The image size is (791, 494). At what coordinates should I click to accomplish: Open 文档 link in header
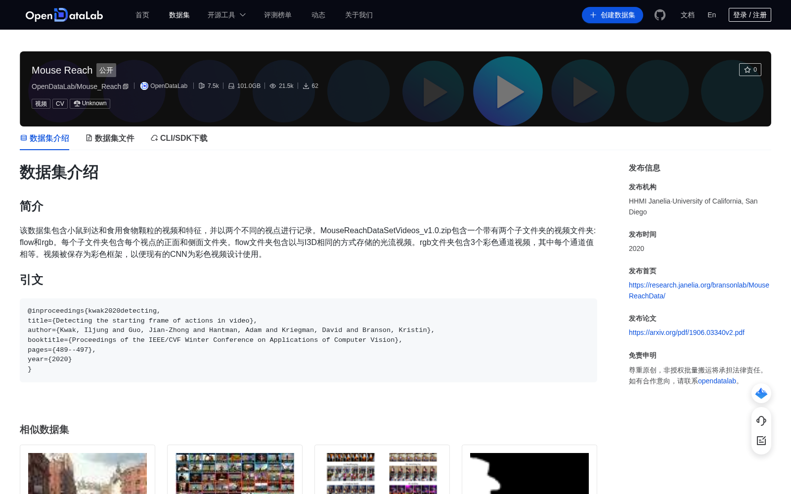(x=688, y=15)
